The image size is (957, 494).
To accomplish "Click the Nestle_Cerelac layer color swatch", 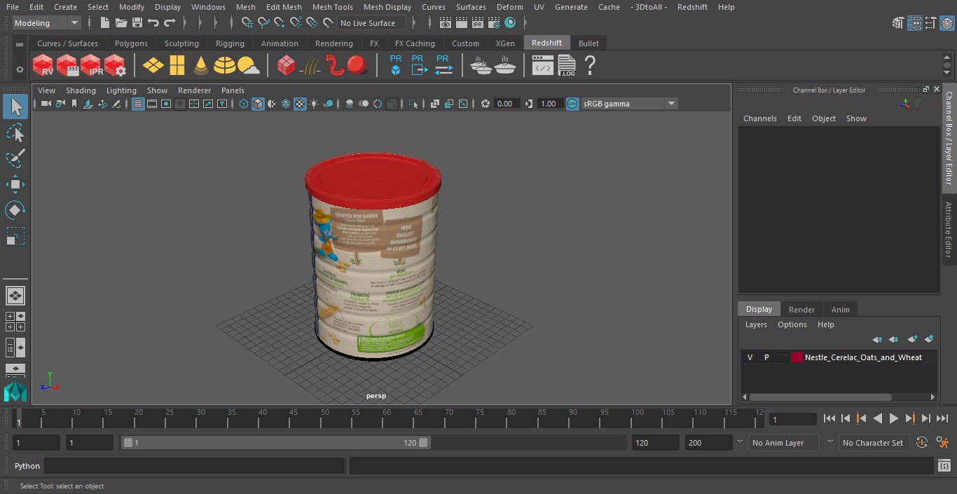I will tap(797, 357).
